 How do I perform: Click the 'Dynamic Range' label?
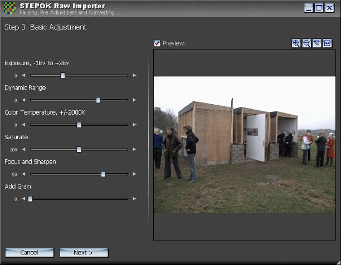pyautogui.click(x=25, y=88)
